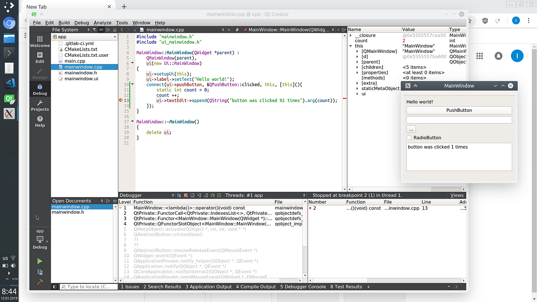Screen dimensions: 537x302
Task: Enable the filter in File System panel
Action: click(95, 30)
